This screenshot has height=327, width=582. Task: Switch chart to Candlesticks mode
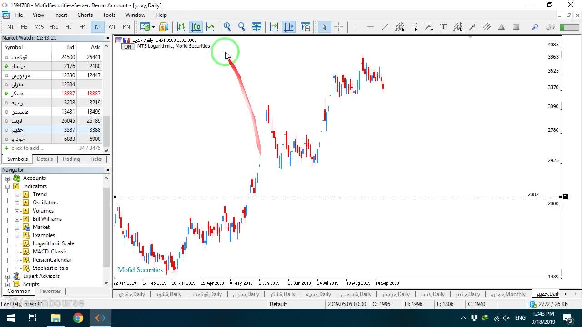[196, 27]
